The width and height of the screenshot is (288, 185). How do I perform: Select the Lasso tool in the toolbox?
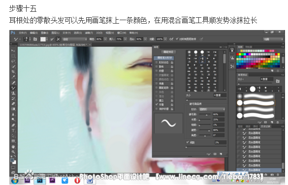pyautogui.click(x=13, y=61)
